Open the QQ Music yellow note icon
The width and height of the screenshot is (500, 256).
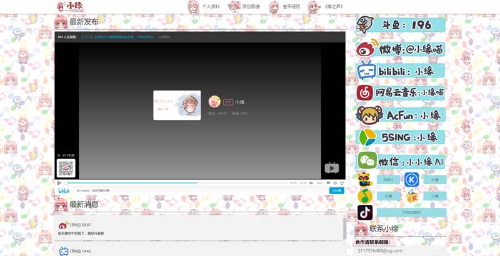(x=365, y=196)
